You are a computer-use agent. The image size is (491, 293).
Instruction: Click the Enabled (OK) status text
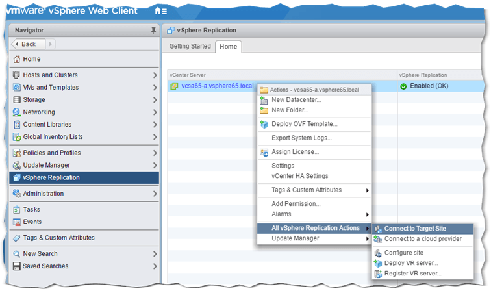[429, 86]
